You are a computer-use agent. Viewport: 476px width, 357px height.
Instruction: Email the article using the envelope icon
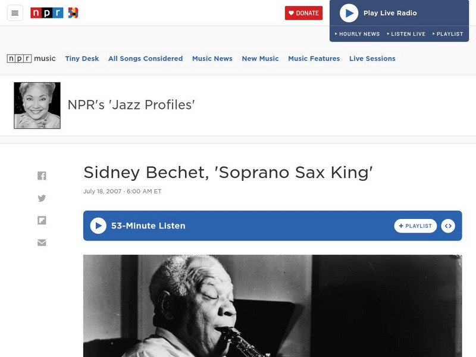pyautogui.click(x=42, y=243)
